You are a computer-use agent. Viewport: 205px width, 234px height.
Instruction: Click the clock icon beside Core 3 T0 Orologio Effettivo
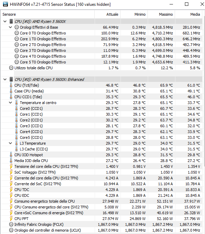(x=17, y=50)
